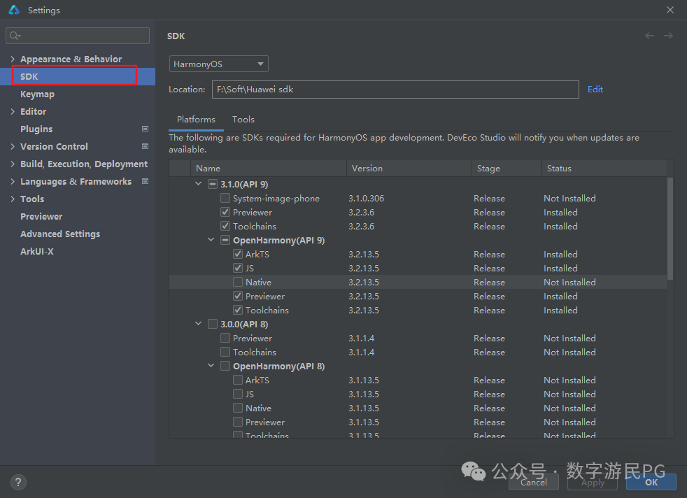687x498 pixels.
Task: Click the SDK table vertical scrollbar
Action: [x=670, y=228]
